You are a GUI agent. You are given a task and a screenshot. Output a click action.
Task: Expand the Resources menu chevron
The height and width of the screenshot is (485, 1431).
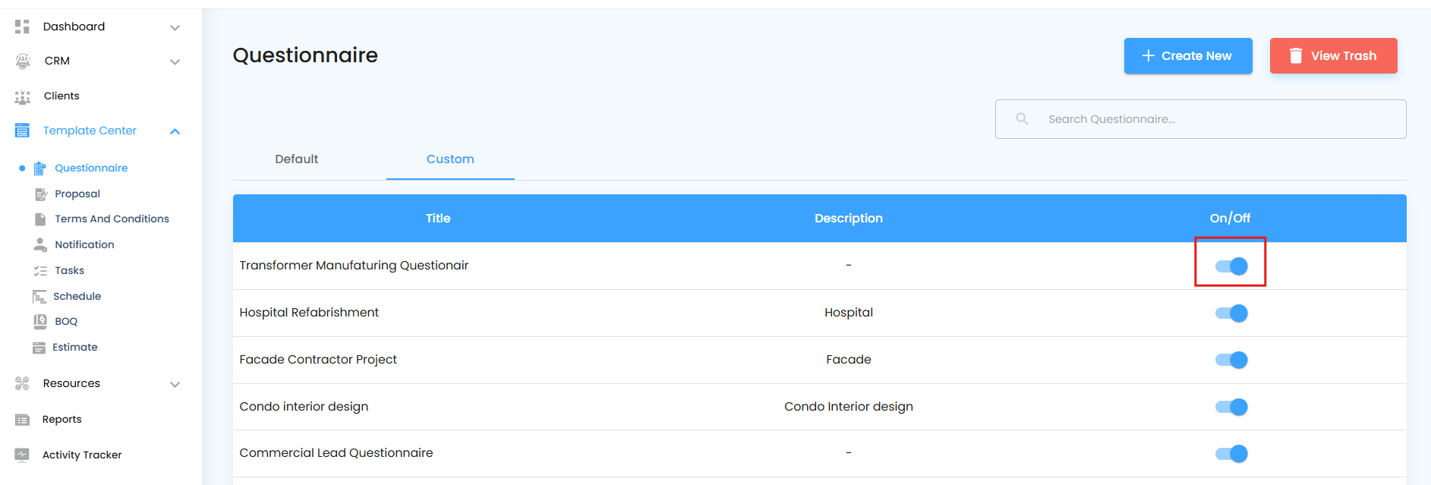pyautogui.click(x=175, y=384)
